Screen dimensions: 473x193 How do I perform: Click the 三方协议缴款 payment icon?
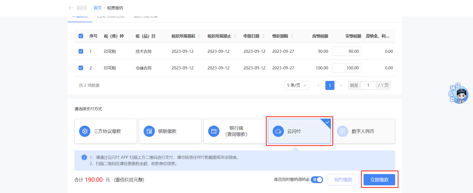[x=85, y=131]
